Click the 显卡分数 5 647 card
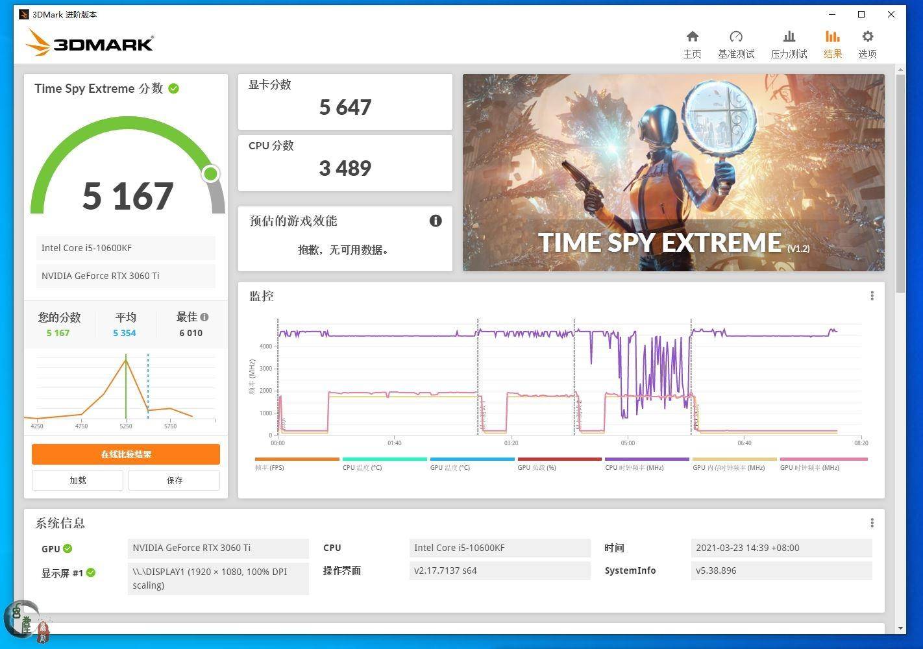Image resolution: width=923 pixels, height=649 pixels. [345, 102]
